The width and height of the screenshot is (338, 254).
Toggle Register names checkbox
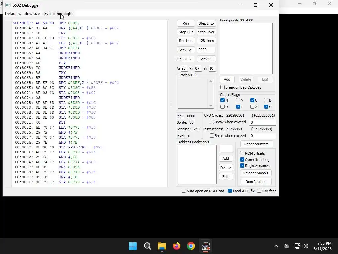click(255, 166)
